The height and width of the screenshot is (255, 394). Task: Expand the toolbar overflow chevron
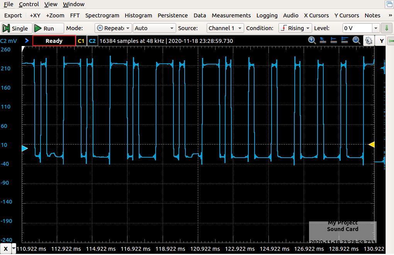point(390,15)
